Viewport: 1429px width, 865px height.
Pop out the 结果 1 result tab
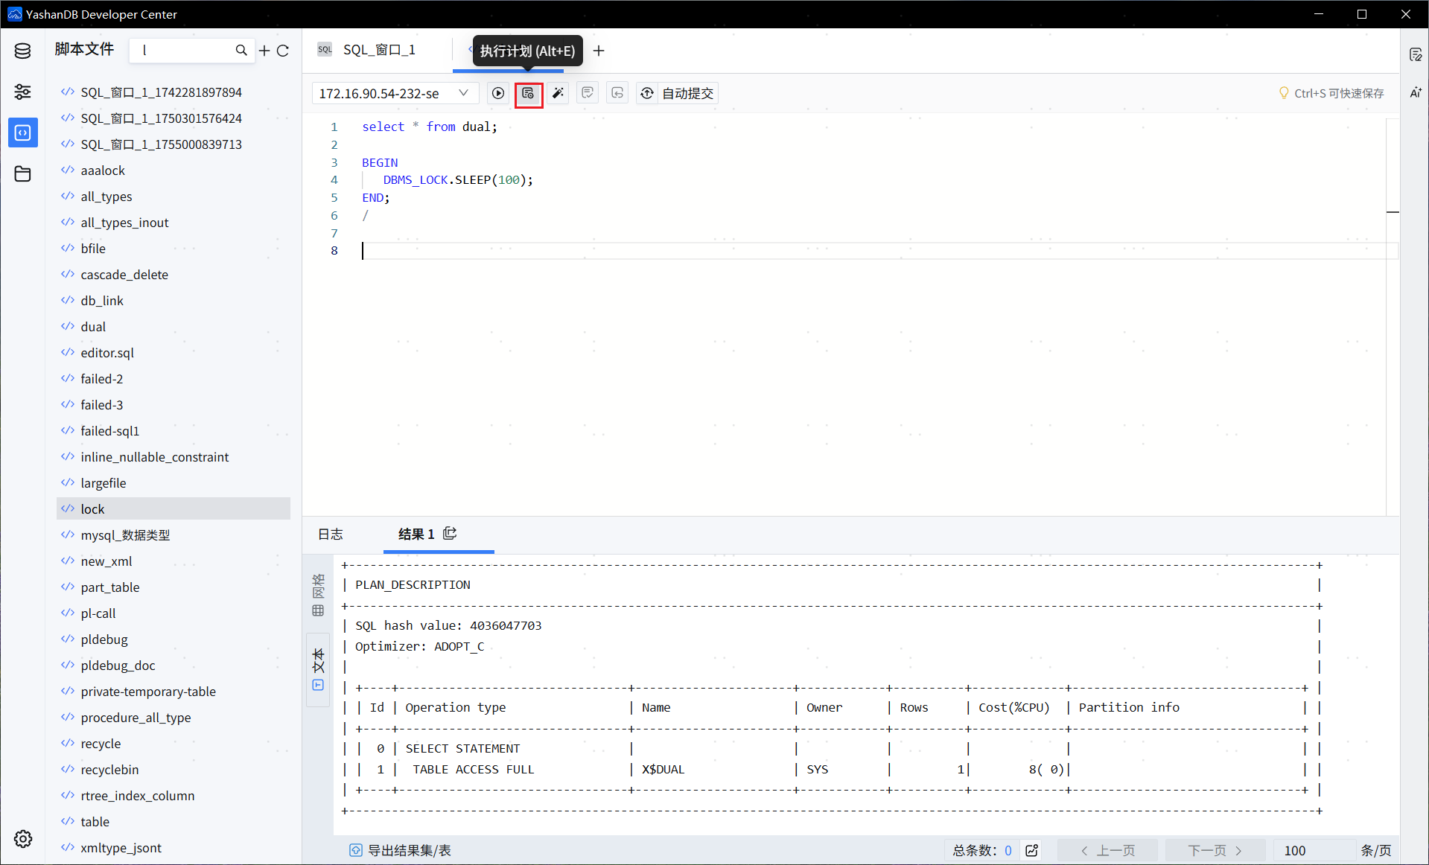tap(450, 534)
